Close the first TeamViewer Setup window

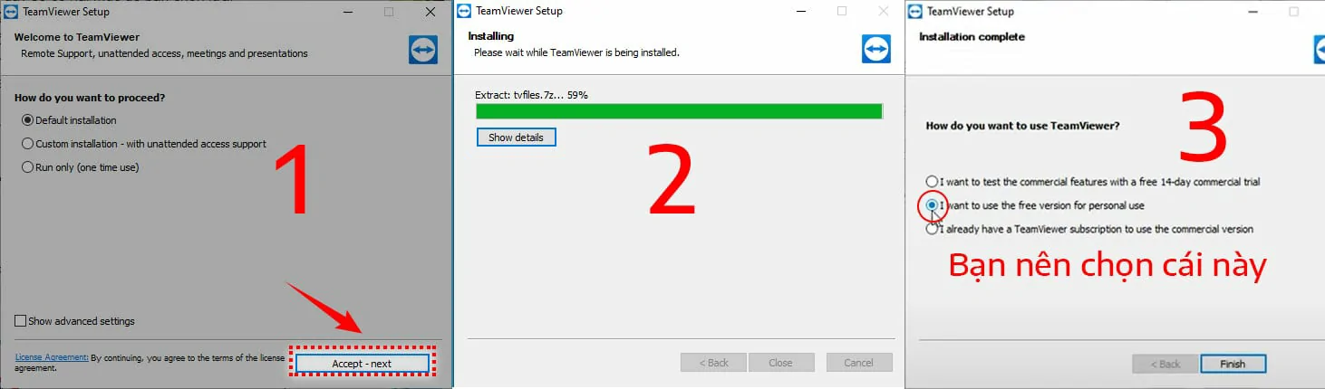click(x=430, y=12)
